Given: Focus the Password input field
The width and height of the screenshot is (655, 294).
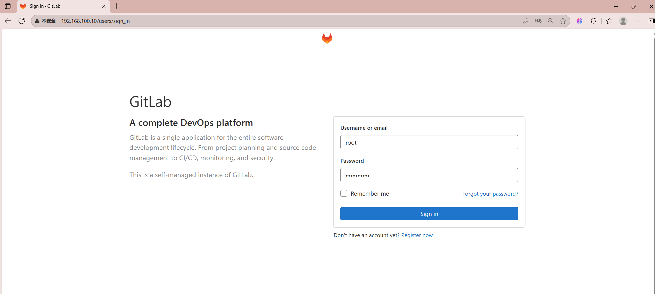Looking at the screenshot, I should click(x=429, y=175).
